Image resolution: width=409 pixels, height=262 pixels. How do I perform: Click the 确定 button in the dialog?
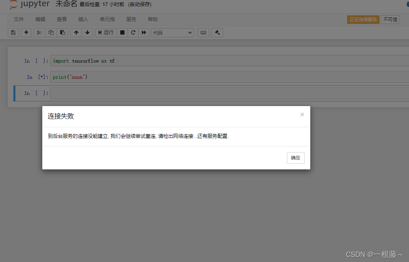[295, 158]
